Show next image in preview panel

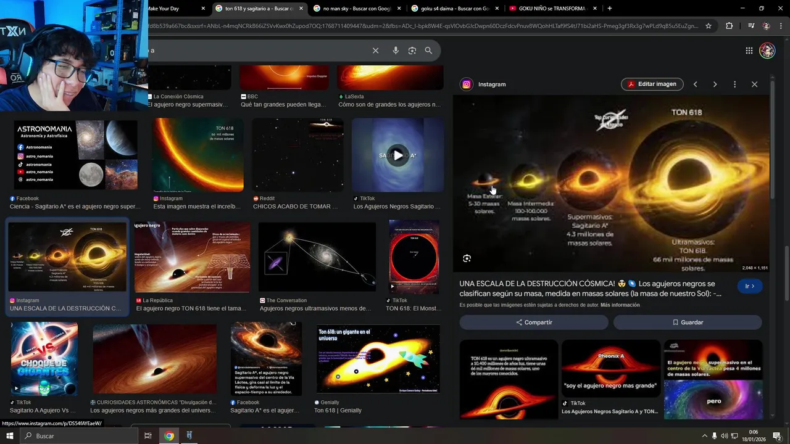(715, 84)
